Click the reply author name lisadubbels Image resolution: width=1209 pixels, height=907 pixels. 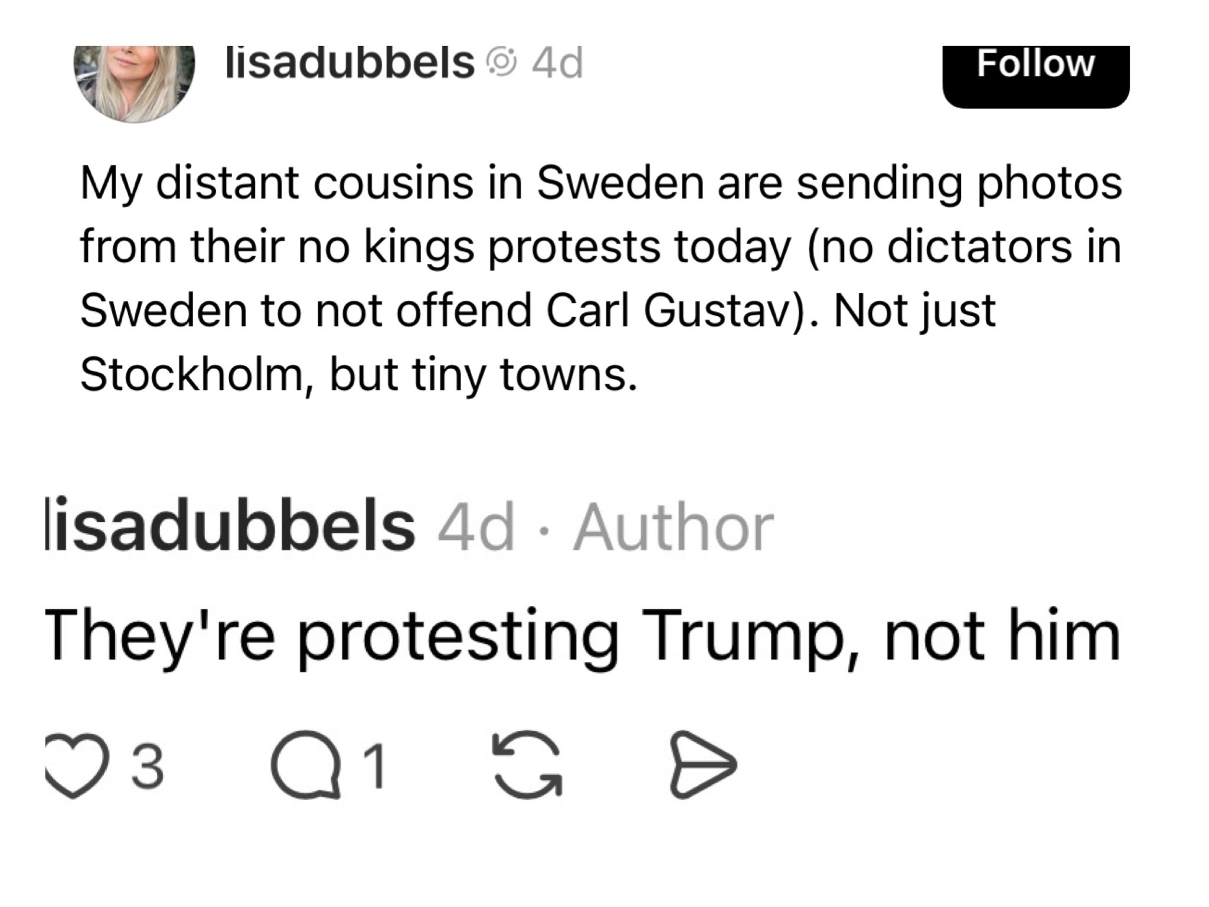(230, 526)
